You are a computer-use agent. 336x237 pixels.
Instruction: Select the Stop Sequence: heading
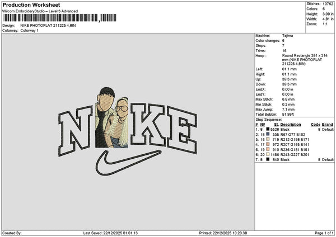268,120
